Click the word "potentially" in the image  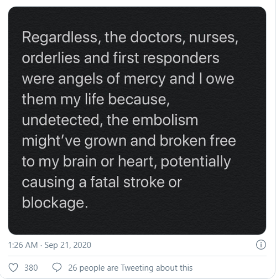click(196, 162)
